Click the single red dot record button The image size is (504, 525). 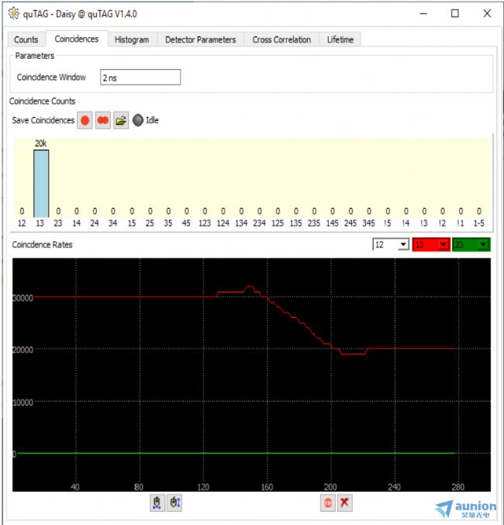[85, 121]
